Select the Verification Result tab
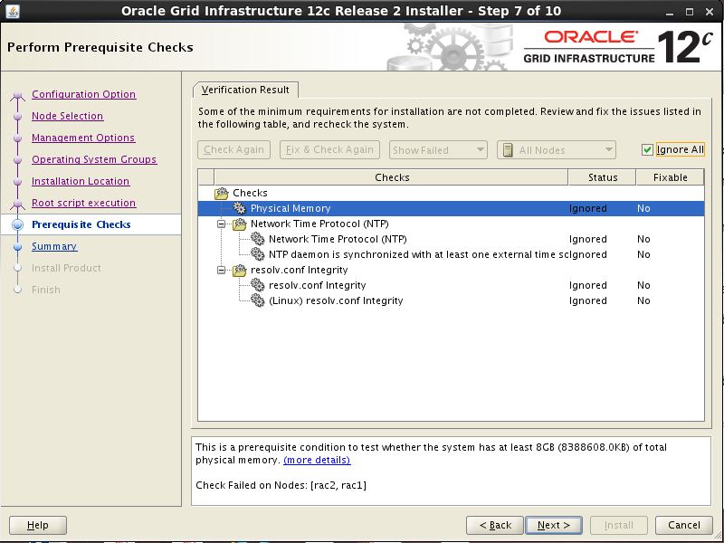Viewport: 724px width, 543px height. pos(245,90)
